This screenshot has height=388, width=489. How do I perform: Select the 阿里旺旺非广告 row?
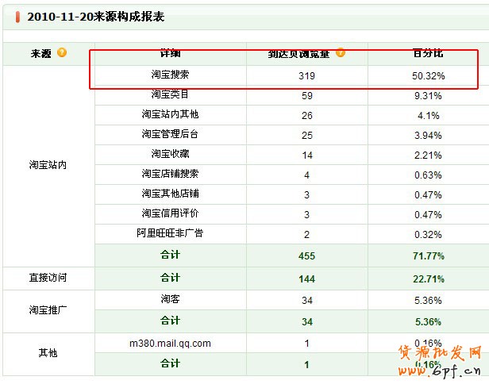tap(170, 234)
